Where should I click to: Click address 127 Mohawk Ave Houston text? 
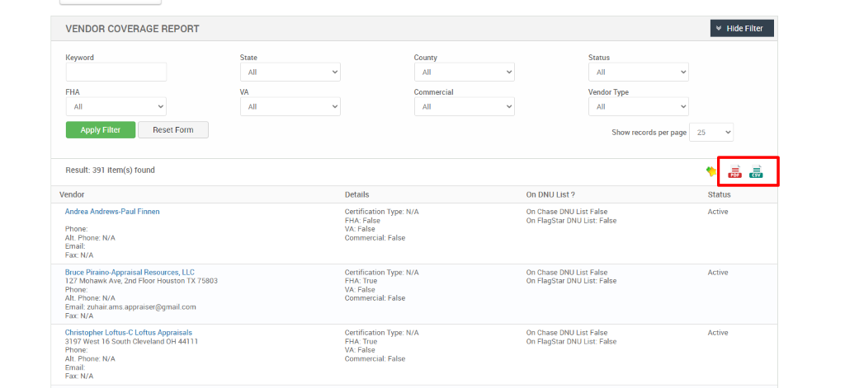pyautogui.click(x=141, y=281)
